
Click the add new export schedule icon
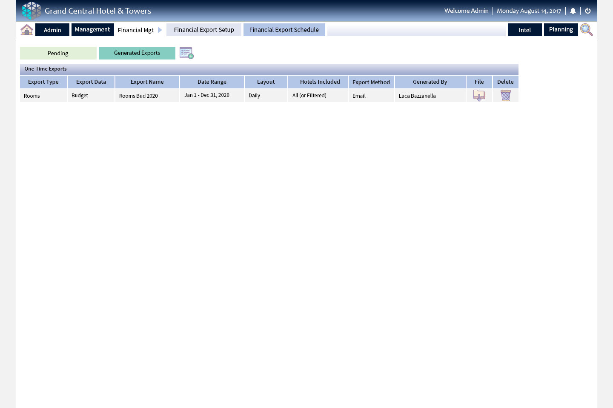pyautogui.click(x=186, y=53)
